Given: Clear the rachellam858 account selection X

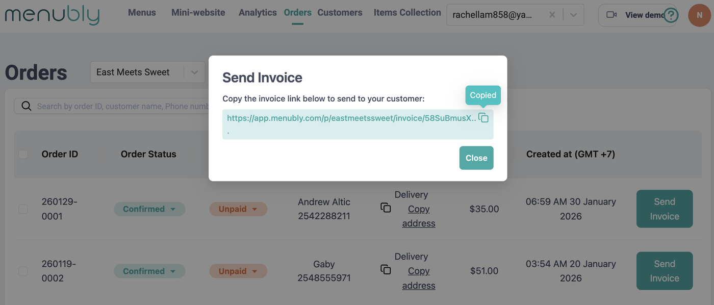Looking at the screenshot, I should click(552, 15).
